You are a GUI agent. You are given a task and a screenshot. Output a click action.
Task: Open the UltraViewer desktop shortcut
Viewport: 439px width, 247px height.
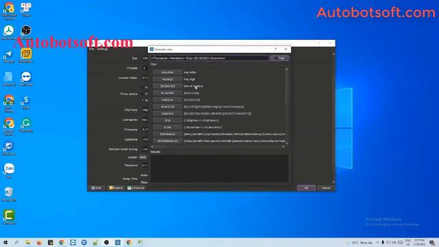[x=9, y=148]
